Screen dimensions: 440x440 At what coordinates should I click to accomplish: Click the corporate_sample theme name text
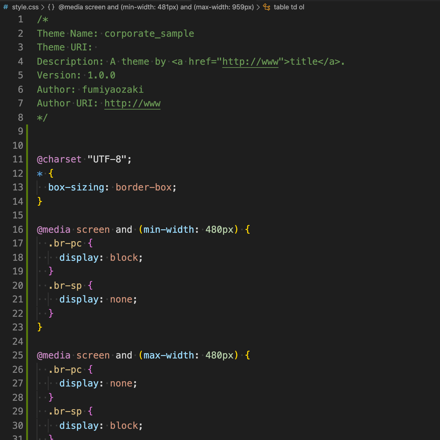(x=149, y=33)
